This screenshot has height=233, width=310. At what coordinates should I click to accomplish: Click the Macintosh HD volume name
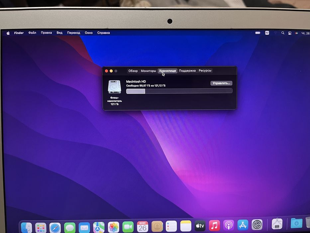136,82
